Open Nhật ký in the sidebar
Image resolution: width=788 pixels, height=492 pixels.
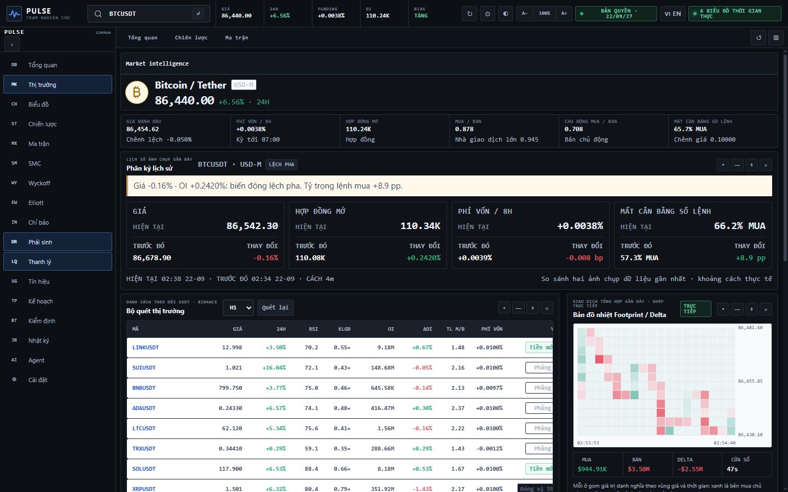point(57,341)
